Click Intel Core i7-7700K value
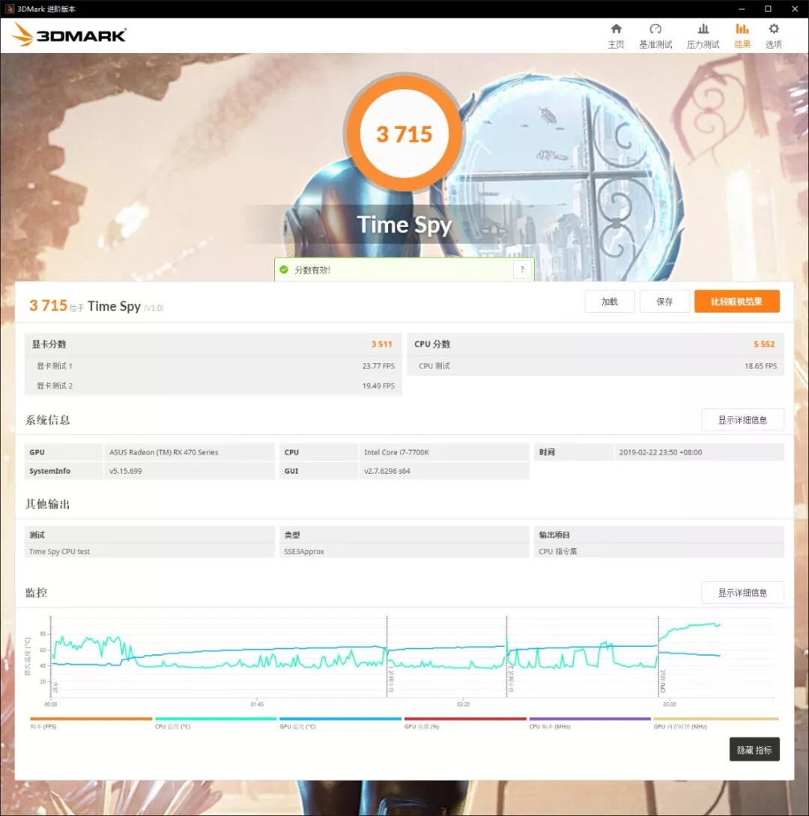Viewport: 809px width, 816px height. 444,452
